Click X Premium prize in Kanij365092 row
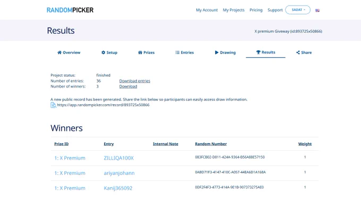361x202 pixels. [70, 188]
